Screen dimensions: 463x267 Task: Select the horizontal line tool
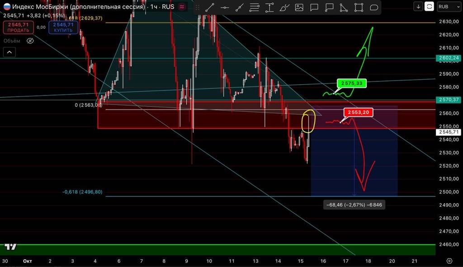point(225,7)
